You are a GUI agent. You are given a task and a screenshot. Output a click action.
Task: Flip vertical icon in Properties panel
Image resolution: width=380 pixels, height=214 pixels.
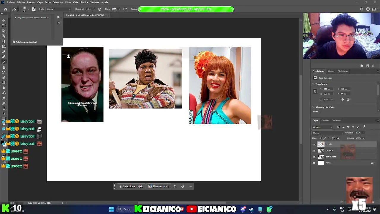[x=348, y=99]
